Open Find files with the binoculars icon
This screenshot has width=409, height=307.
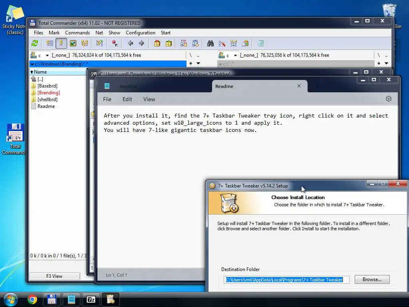pyautogui.click(x=210, y=43)
